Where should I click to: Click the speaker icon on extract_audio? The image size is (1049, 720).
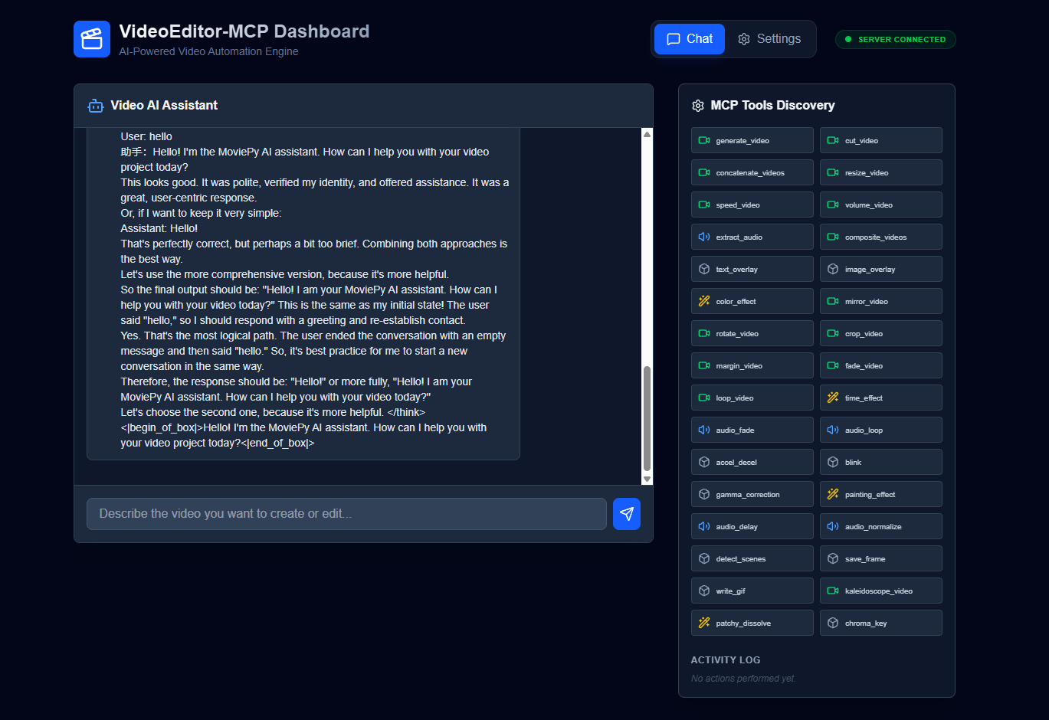coord(704,237)
